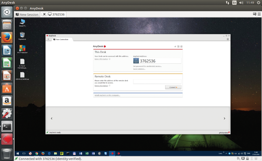262x161 pixels.
Task: Select the active AnyDesk icon on remote taskbar
Action: click(x=112, y=153)
